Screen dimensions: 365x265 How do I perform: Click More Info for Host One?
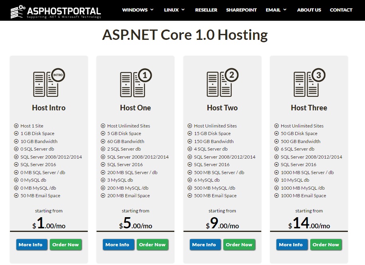pos(118,245)
